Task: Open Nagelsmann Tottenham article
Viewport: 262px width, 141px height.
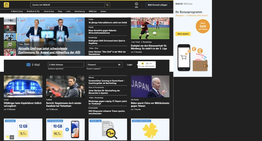Action: point(64,104)
